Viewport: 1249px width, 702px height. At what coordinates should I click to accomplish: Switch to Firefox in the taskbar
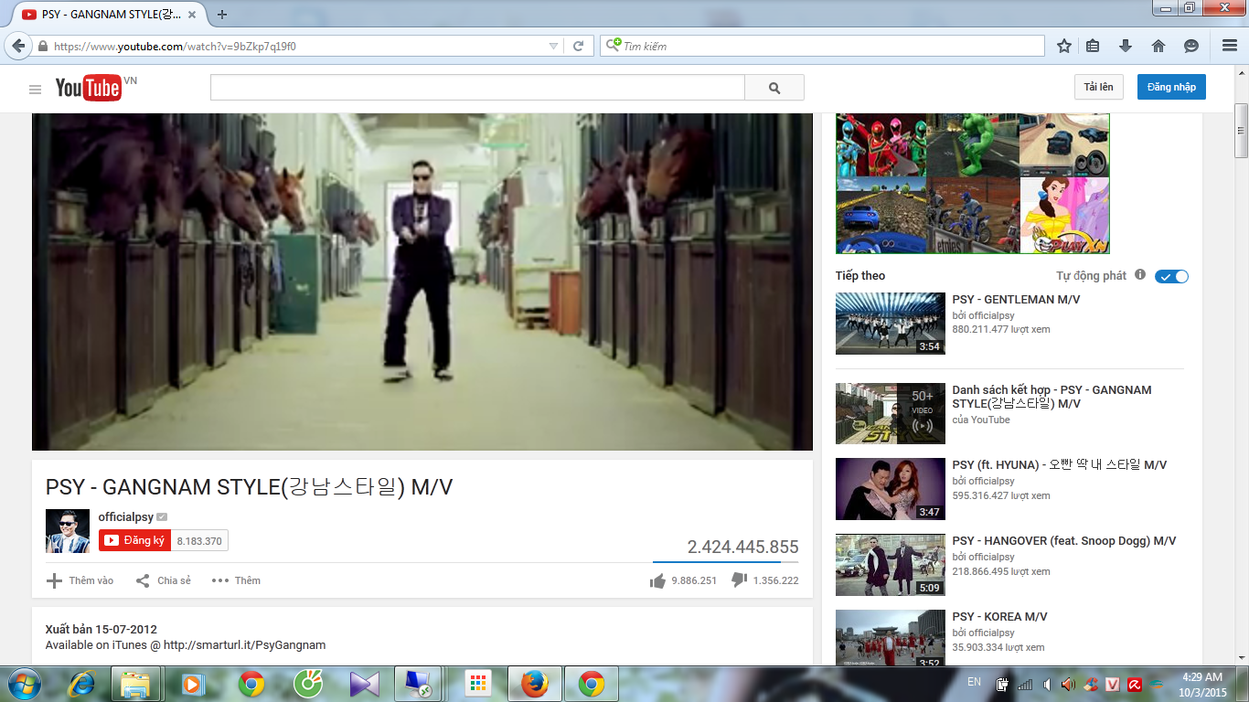pyautogui.click(x=535, y=683)
